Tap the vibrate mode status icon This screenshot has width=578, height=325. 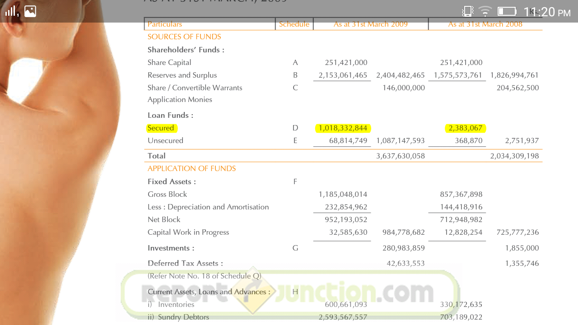(x=468, y=11)
